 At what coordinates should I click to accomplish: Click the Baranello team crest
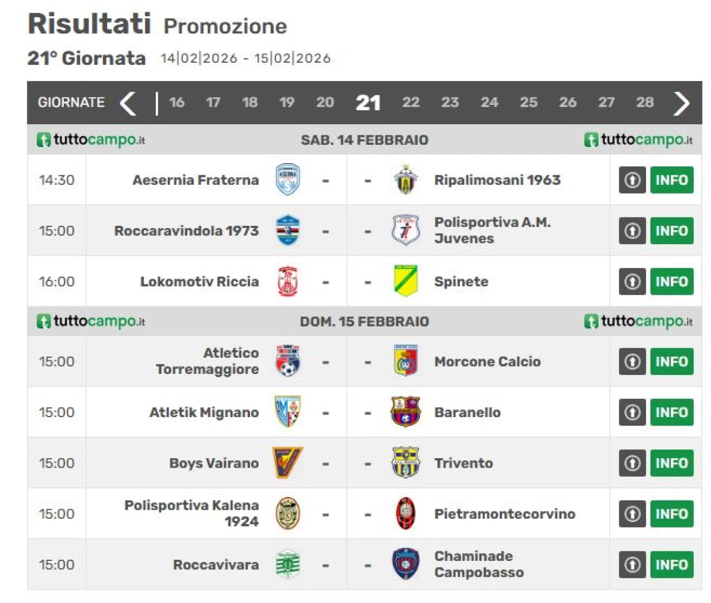coord(405,412)
